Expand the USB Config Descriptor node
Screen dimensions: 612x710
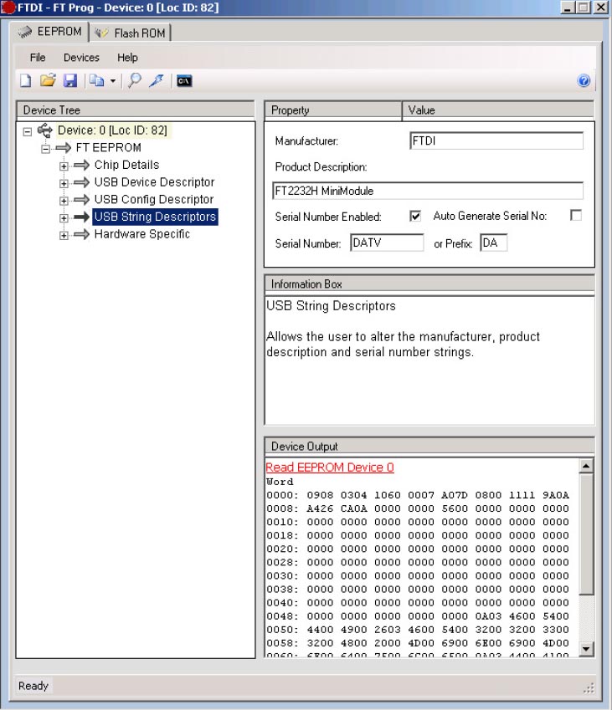64,201
